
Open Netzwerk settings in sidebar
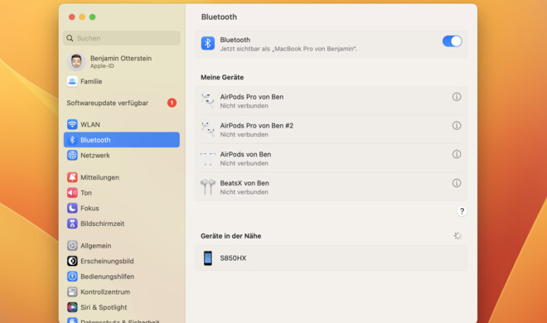point(122,155)
